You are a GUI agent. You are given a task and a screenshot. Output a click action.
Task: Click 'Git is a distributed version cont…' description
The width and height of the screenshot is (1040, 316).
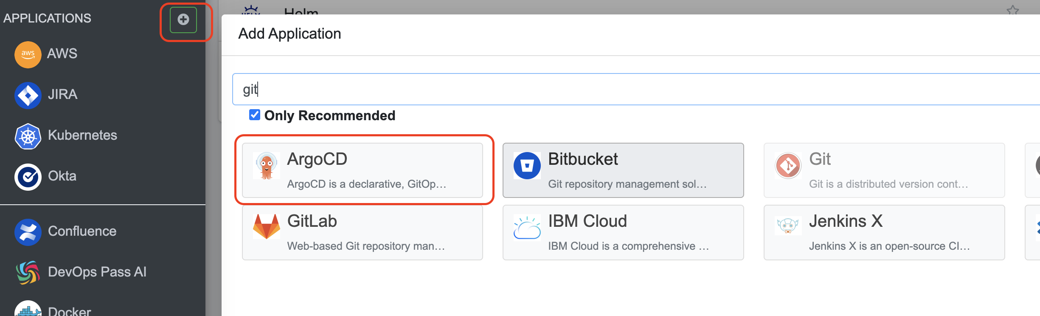coord(888,184)
